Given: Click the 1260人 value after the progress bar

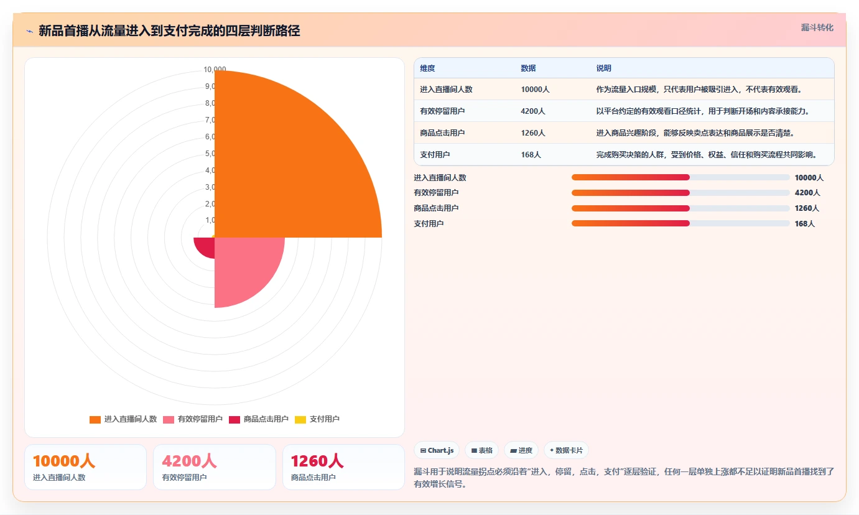Looking at the screenshot, I should pyautogui.click(x=807, y=208).
